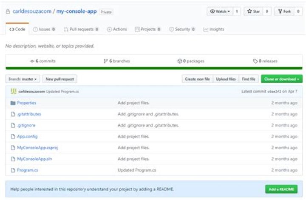Open the Watch dropdown button
This screenshot has height=200, width=306.
[220, 11]
